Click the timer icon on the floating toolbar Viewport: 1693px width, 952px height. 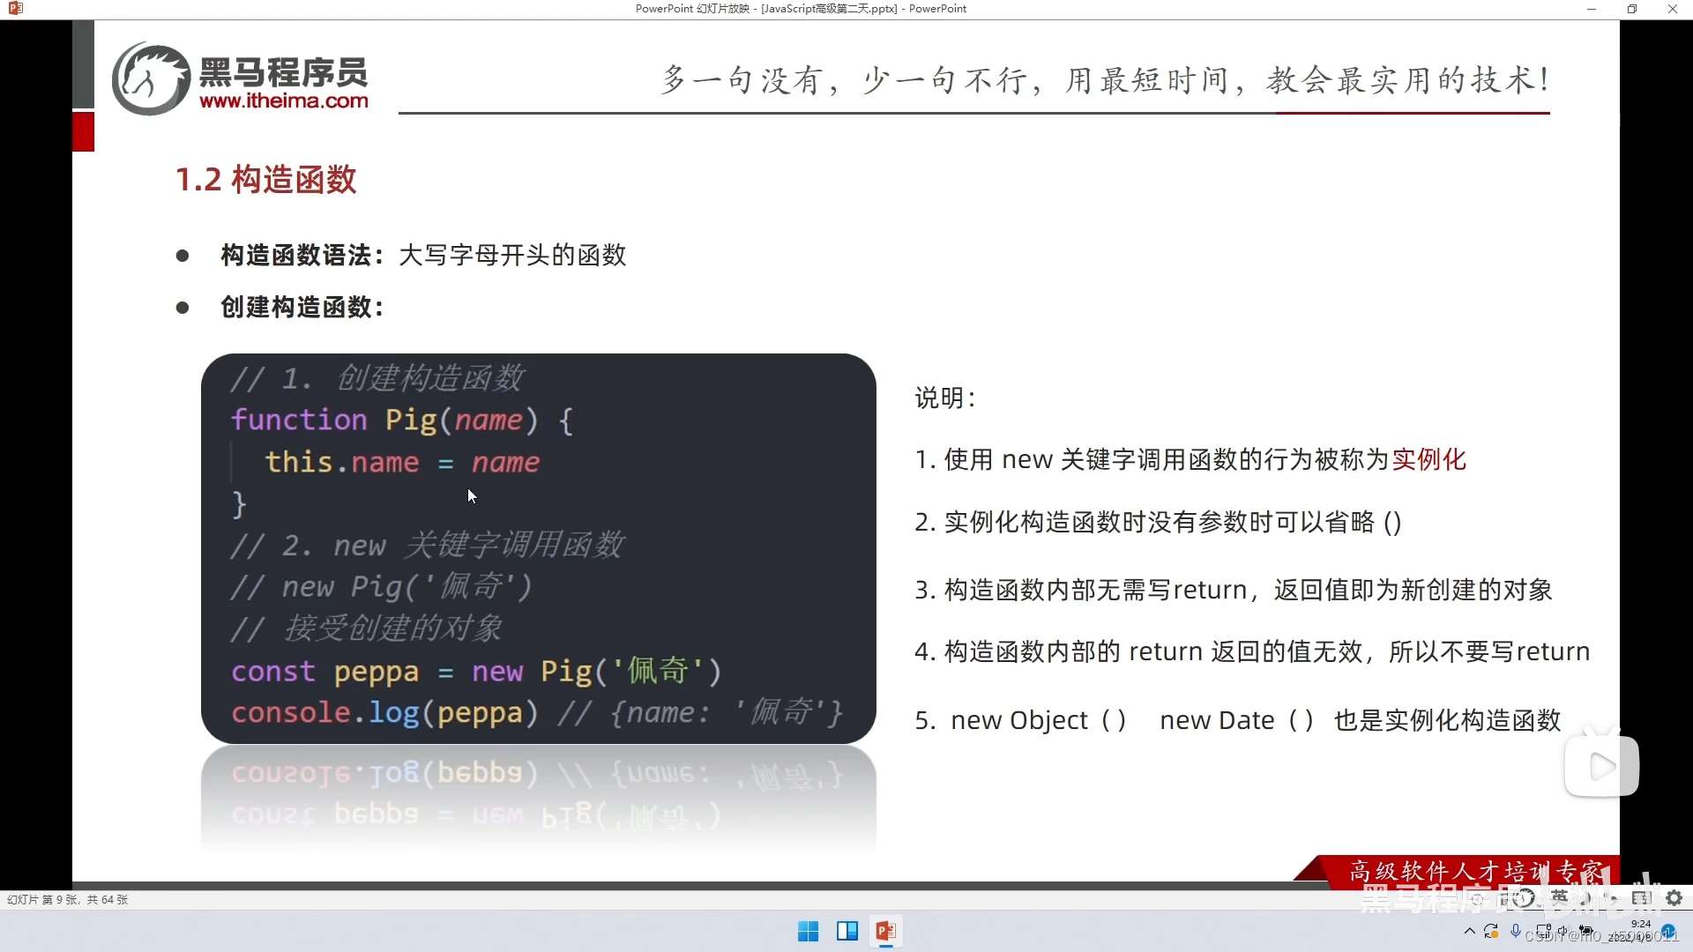pos(1523,897)
